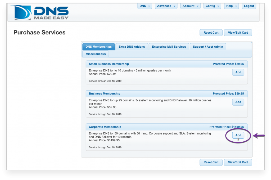This screenshot has height=180, width=271.
Task: Open the Advanced dropdown menu
Action: pyautogui.click(x=166, y=6)
